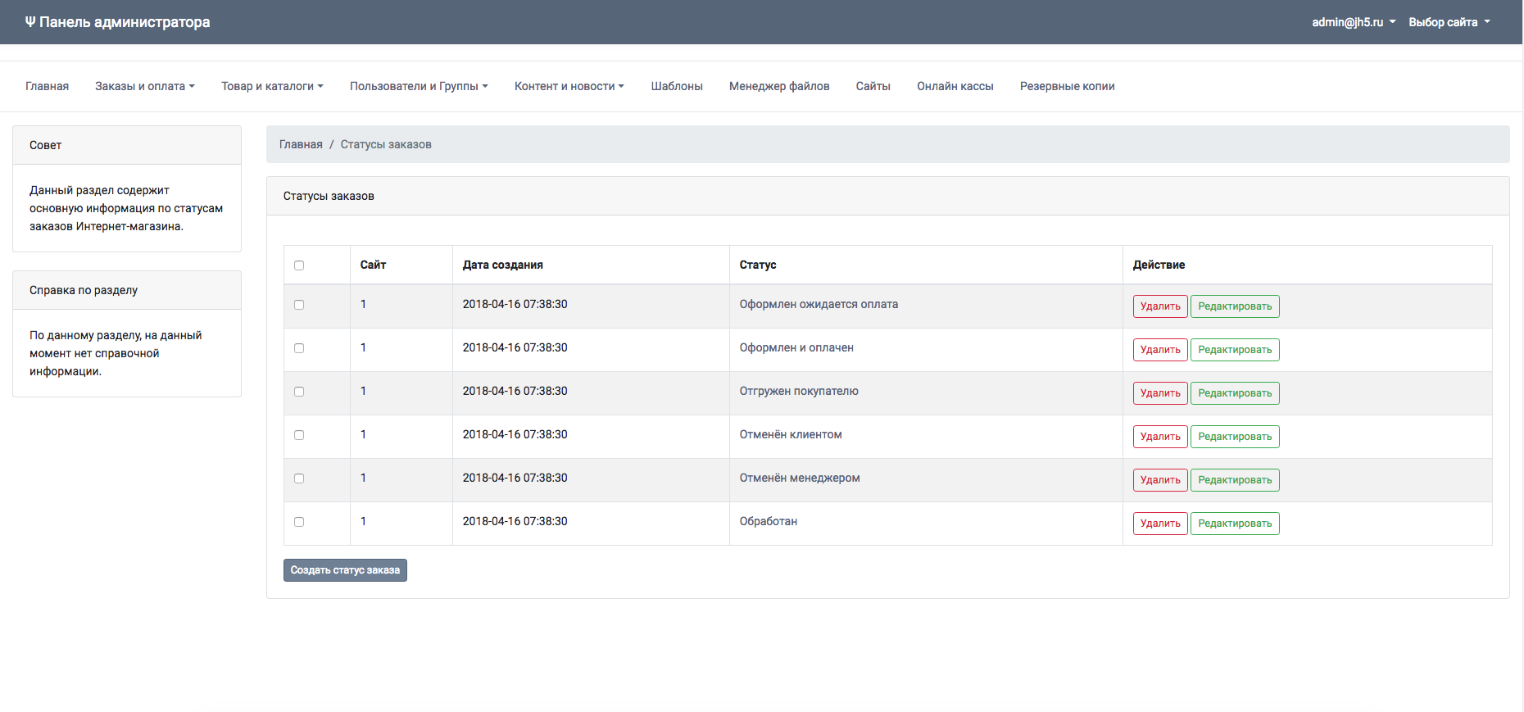Edit the Отгружен покупателю status
The width and height of the screenshot is (1524, 712).
1235,393
